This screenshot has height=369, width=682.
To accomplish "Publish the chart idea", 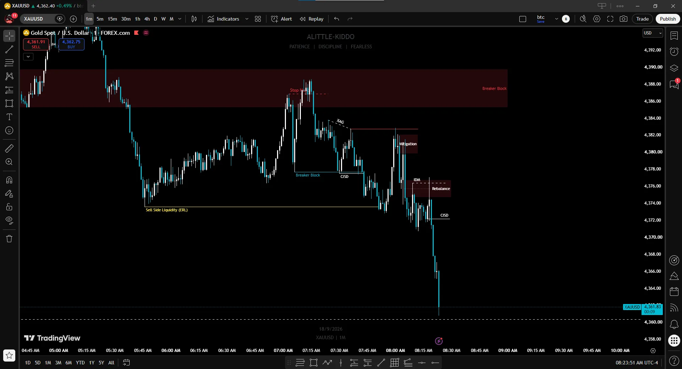I will click(x=668, y=19).
